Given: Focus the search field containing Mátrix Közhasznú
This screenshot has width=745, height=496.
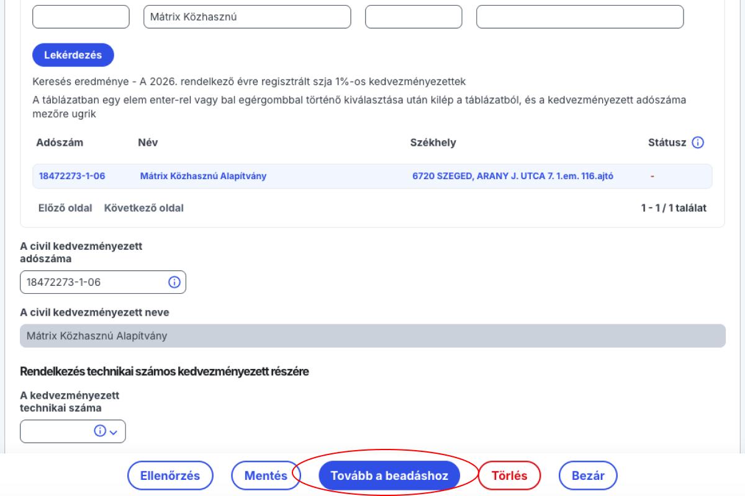Looking at the screenshot, I should click(247, 17).
